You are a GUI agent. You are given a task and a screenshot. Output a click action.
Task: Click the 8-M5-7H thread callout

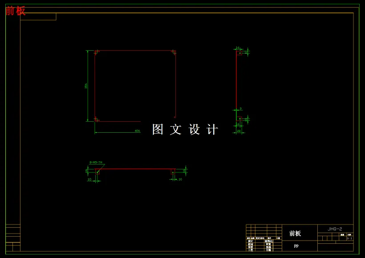pos(96,162)
